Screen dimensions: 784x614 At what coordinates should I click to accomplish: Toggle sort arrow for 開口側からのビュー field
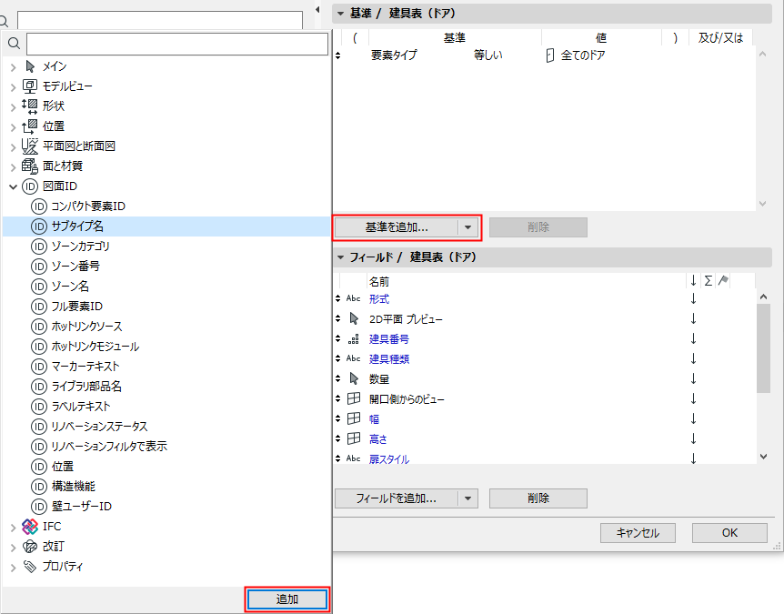pos(693,398)
